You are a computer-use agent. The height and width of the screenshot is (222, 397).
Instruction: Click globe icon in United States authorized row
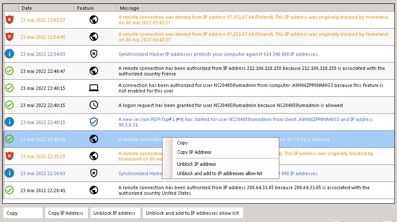pyautogui.click(x=94, y=190)
